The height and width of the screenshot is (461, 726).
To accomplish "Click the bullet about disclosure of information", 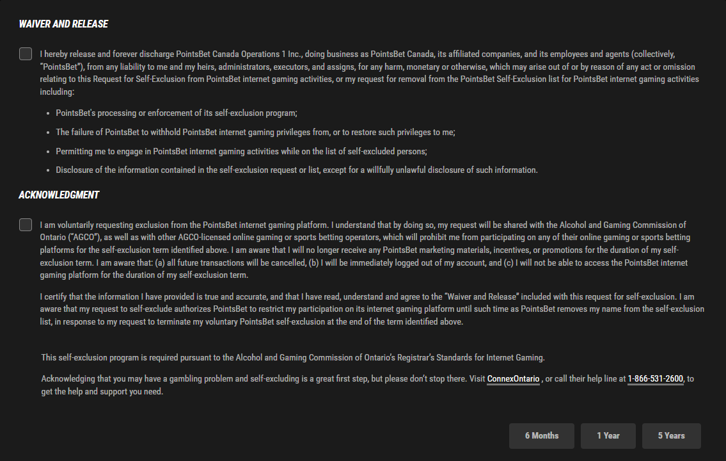I will tap(297, 170).
